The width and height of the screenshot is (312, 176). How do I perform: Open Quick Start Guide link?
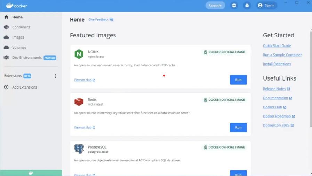[x=277, y=46]
